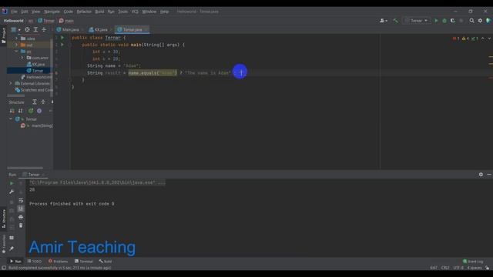The height and width of the screenshot is (277, 493).
Task: Open IDE settings gear in the top toolbar
Action: [480, 21]
